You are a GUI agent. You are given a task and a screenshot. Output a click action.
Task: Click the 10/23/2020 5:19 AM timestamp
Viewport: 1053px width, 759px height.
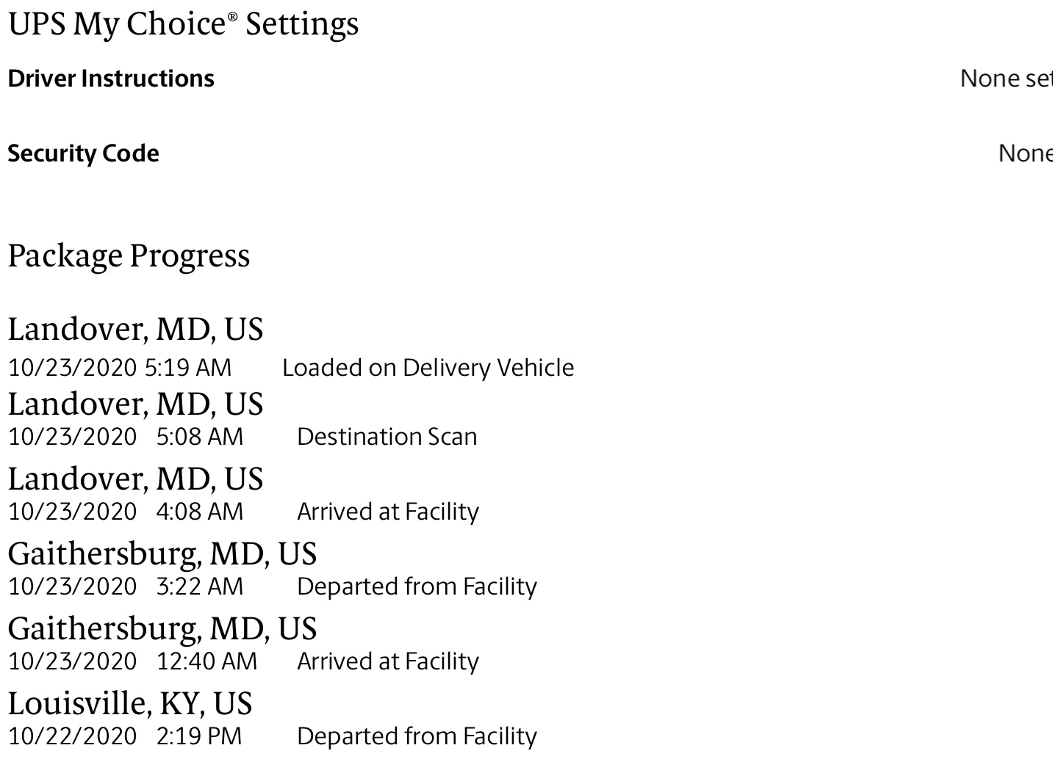(x=120, y=368)
